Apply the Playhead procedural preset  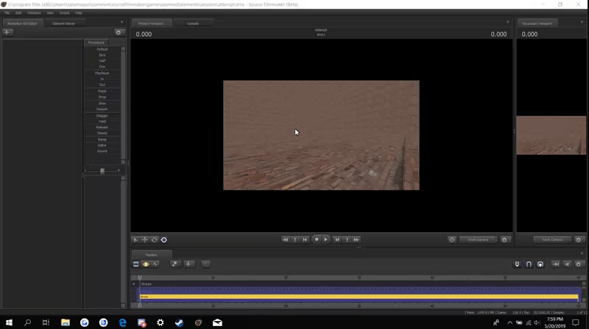pyautogui.click(x=102, y=73)
